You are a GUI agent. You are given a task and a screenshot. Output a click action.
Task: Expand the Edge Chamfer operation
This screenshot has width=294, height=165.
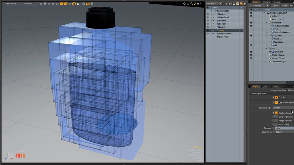[214, 34]
